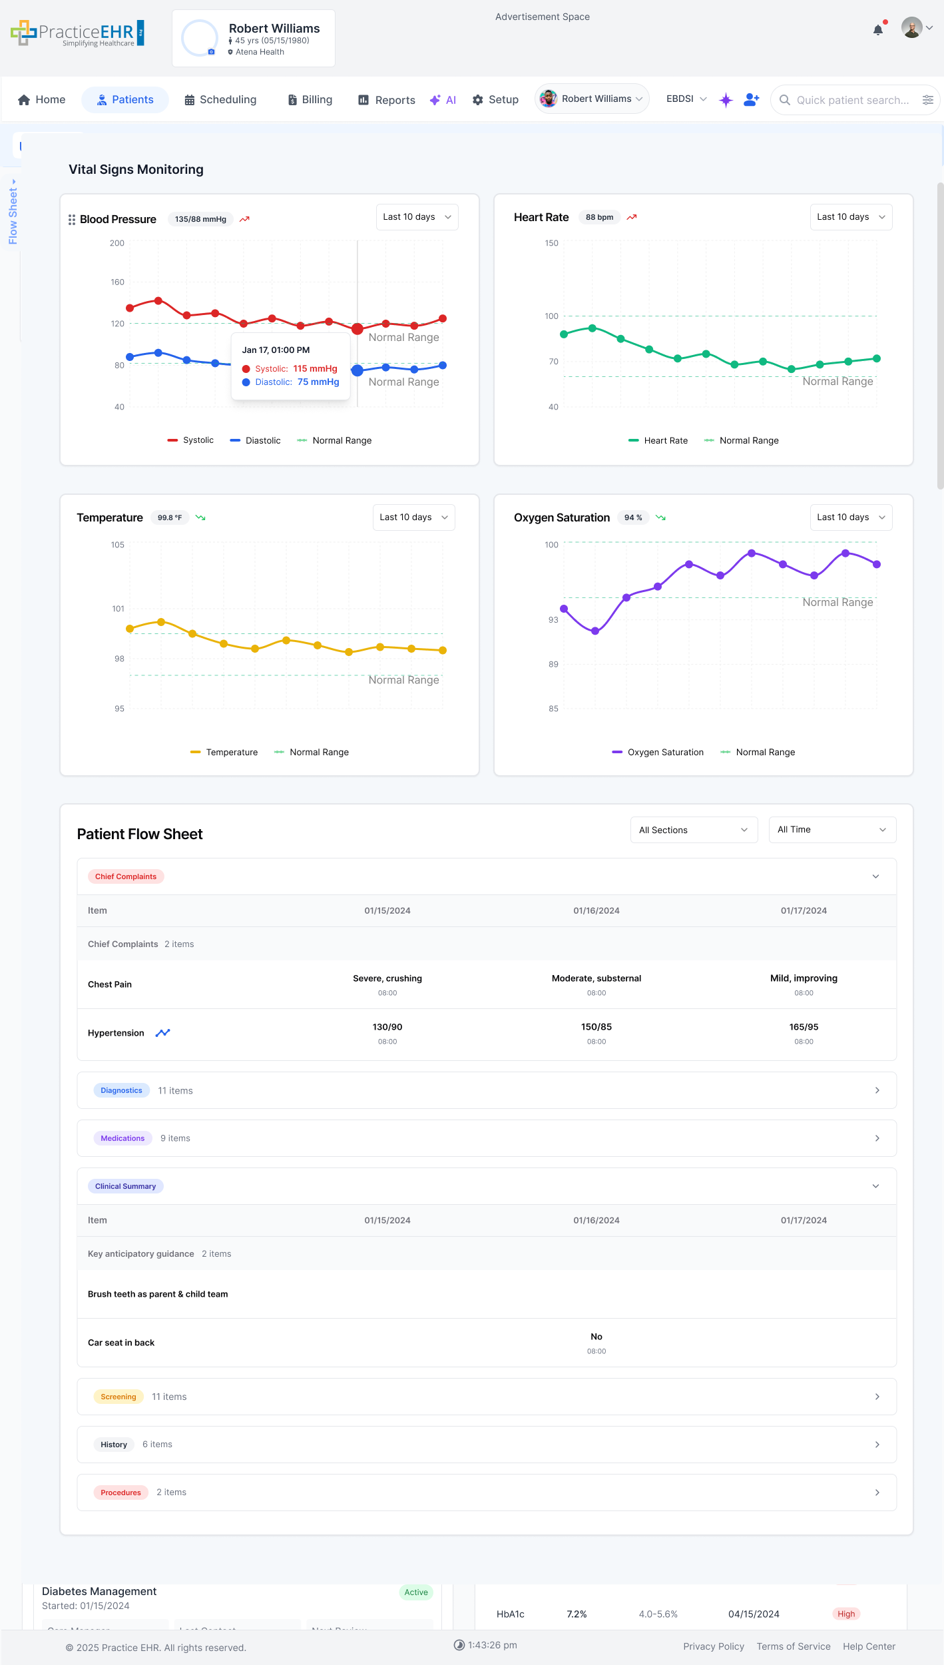The height and width of the screenshot is (1665, 944).
Task: Open Blood Pressure Last 10 days dropdown
Action: [x=417, y=217]
